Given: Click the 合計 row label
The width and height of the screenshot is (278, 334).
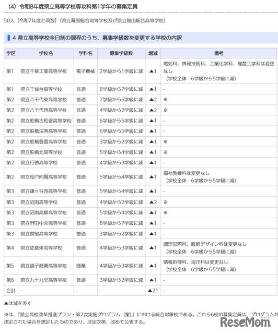Looking at the screenshot, I should click(x=11, y=290).
